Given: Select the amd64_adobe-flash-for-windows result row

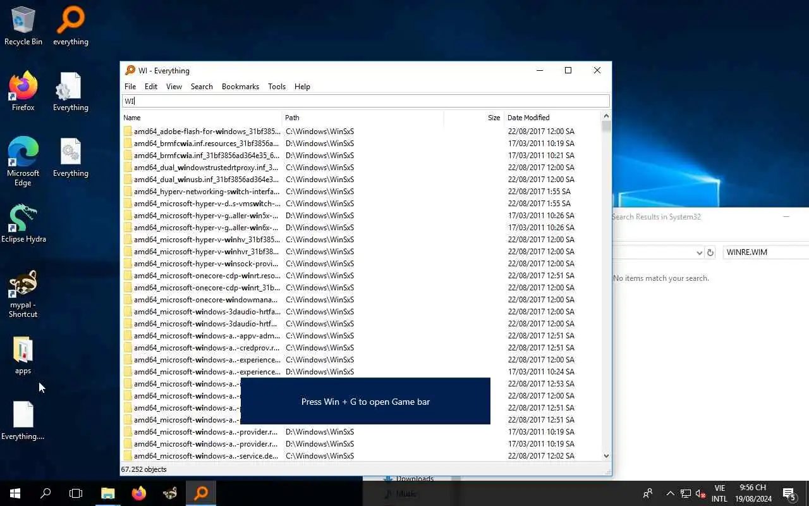Looking at the screenshot, I should [361, 132].
